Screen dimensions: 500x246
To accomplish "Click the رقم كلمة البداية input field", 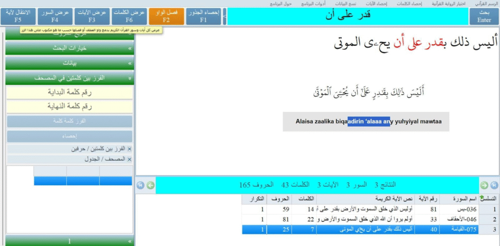I will click(x=69, y=92).
